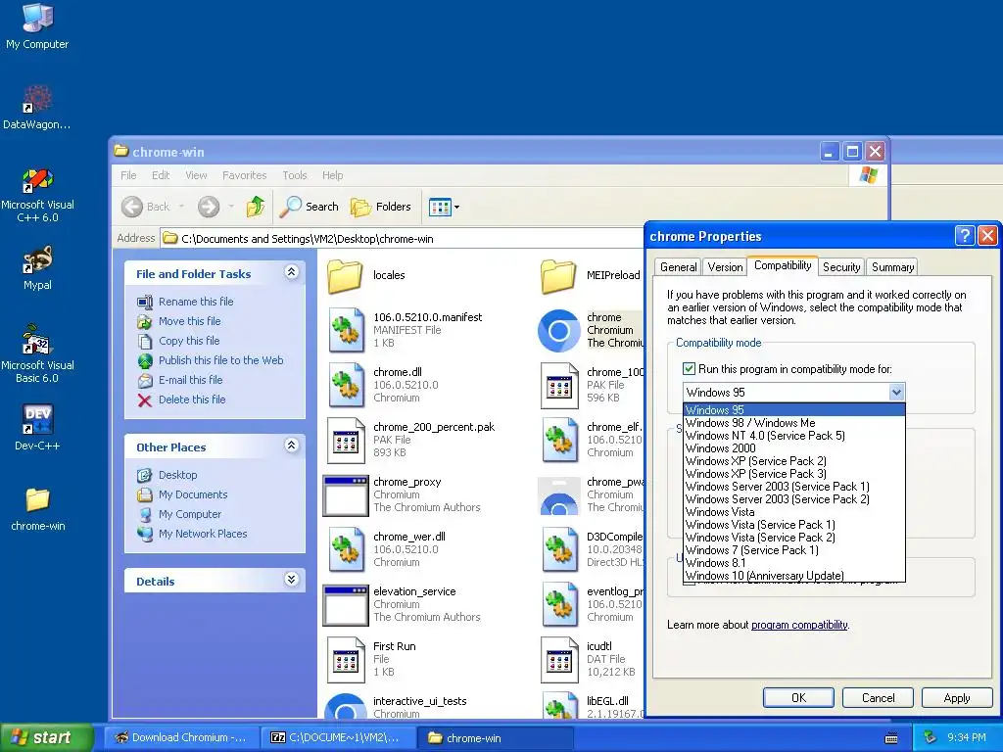Select chrome-win folder on desktop
The height and width of the screenshot is (752, 1003).
click(x=38, y=508)
